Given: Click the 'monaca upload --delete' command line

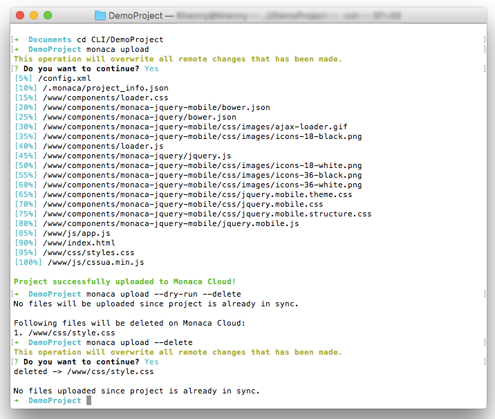Looking at the screenshot, I should [140, 342].
